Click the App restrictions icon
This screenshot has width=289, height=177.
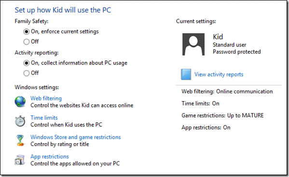tap(20, 160)
